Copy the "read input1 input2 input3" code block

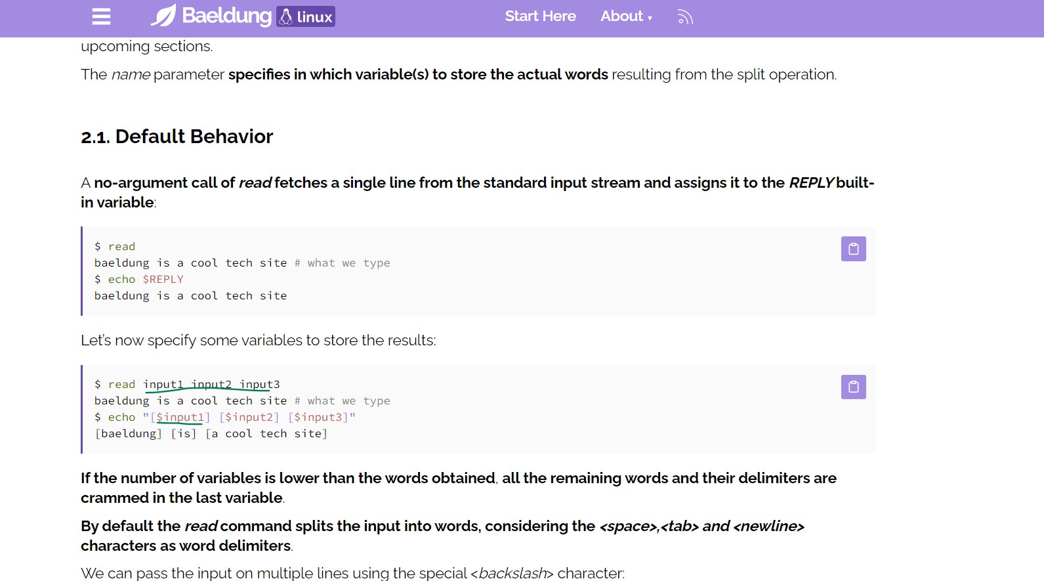[853, 387]
